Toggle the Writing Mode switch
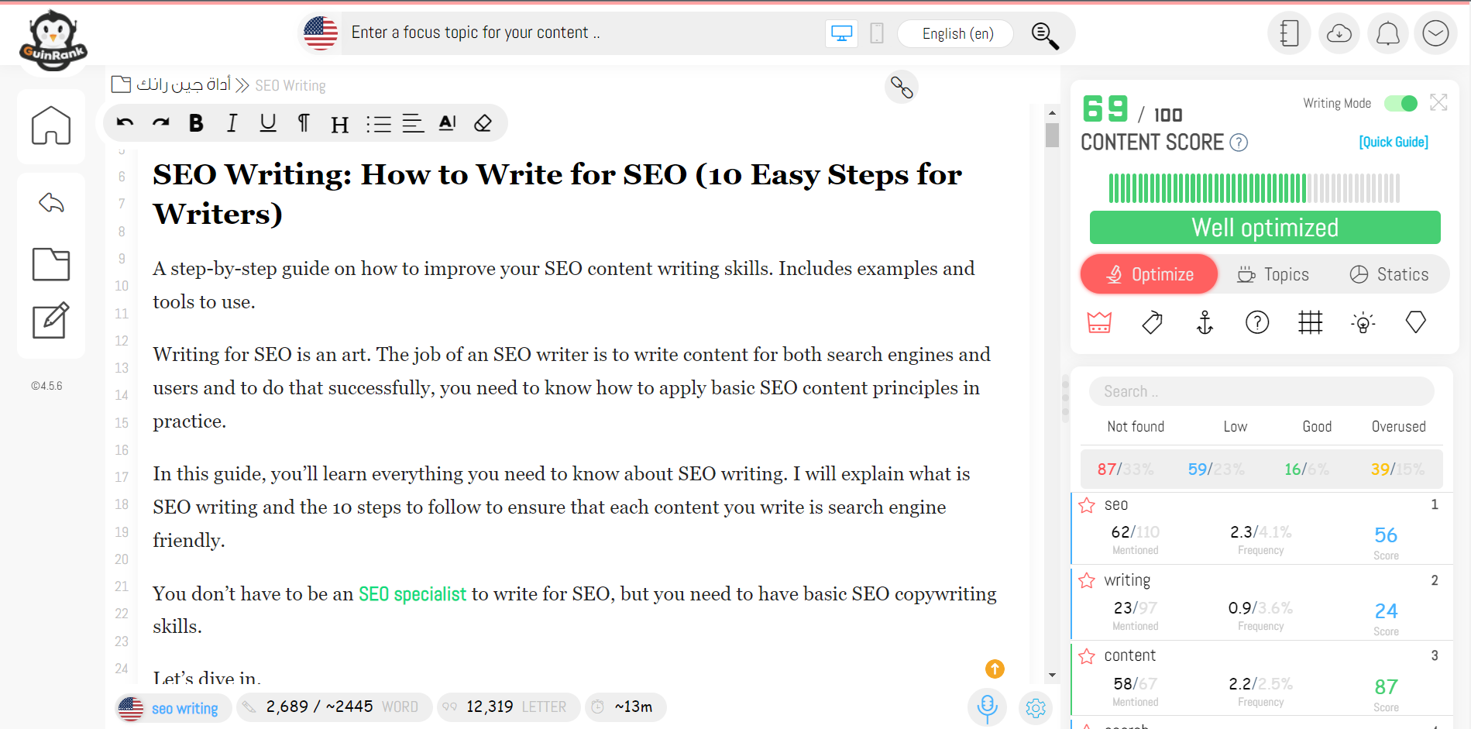 [1401, 103]
